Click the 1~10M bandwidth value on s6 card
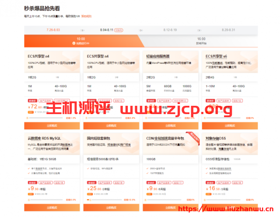Screen dimensions: 280x219 (210, 86)
